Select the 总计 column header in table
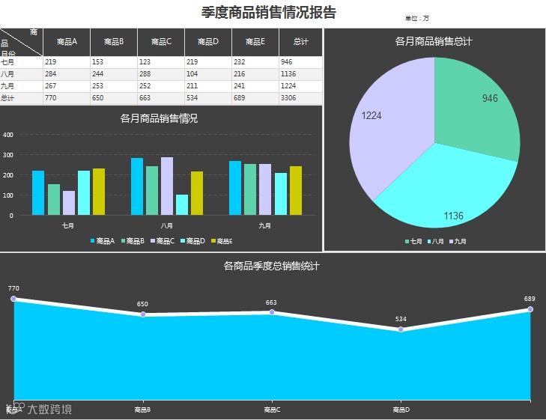Screen dimensions: 546x420 (301, 42)
